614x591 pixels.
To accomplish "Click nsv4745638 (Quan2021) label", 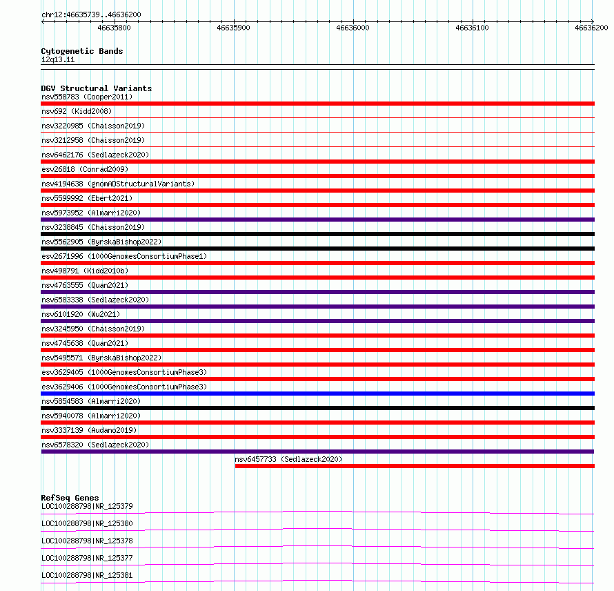I will pos(85,343).
